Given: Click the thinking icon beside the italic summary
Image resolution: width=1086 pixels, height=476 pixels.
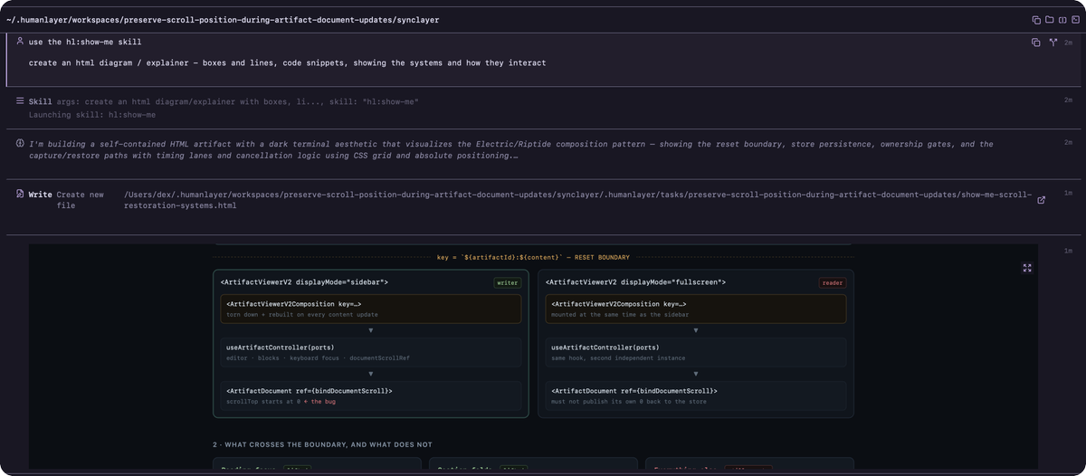Looking at the screenshot, I should [20, 143].
